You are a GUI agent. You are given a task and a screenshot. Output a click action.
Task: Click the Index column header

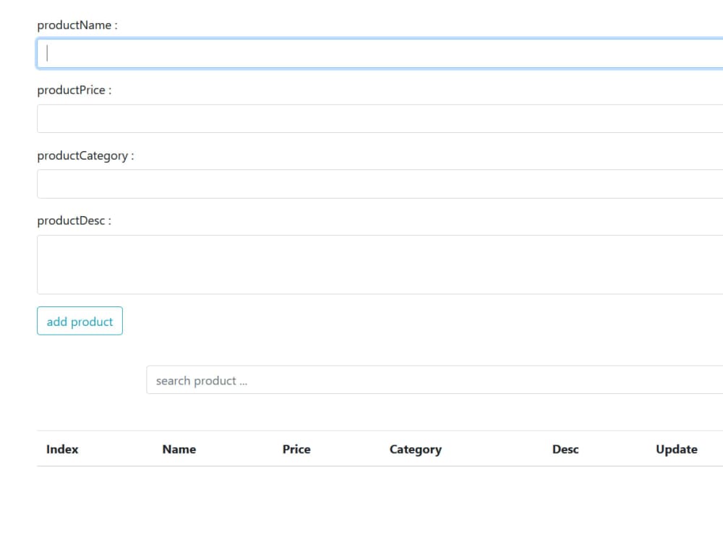click(x=62, y=449)
